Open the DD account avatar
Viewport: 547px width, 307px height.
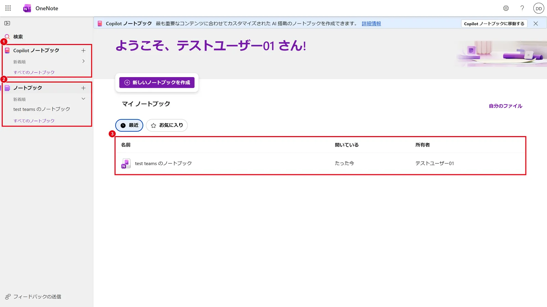[539, 9]
